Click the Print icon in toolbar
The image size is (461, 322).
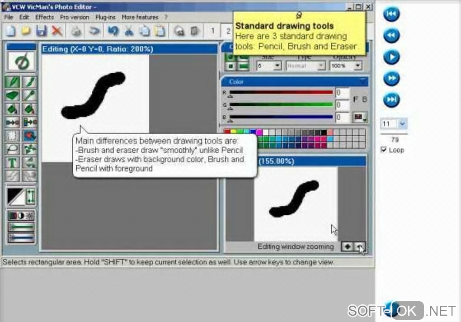pos(76,31)
